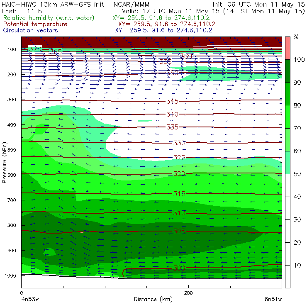Click the 100 hPa pressure axis label
This screenshot has width=307, height=307.
coord(12,49)
